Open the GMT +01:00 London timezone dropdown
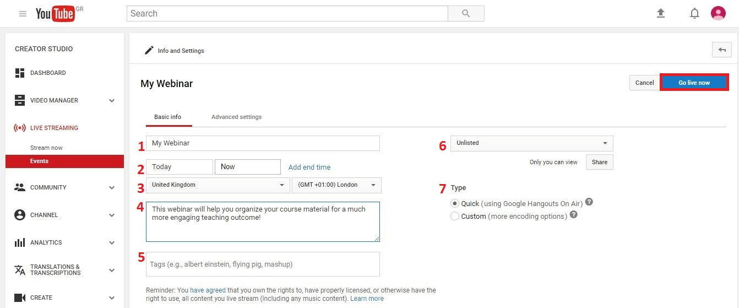 pyautogui.click(x=336, y=185)
